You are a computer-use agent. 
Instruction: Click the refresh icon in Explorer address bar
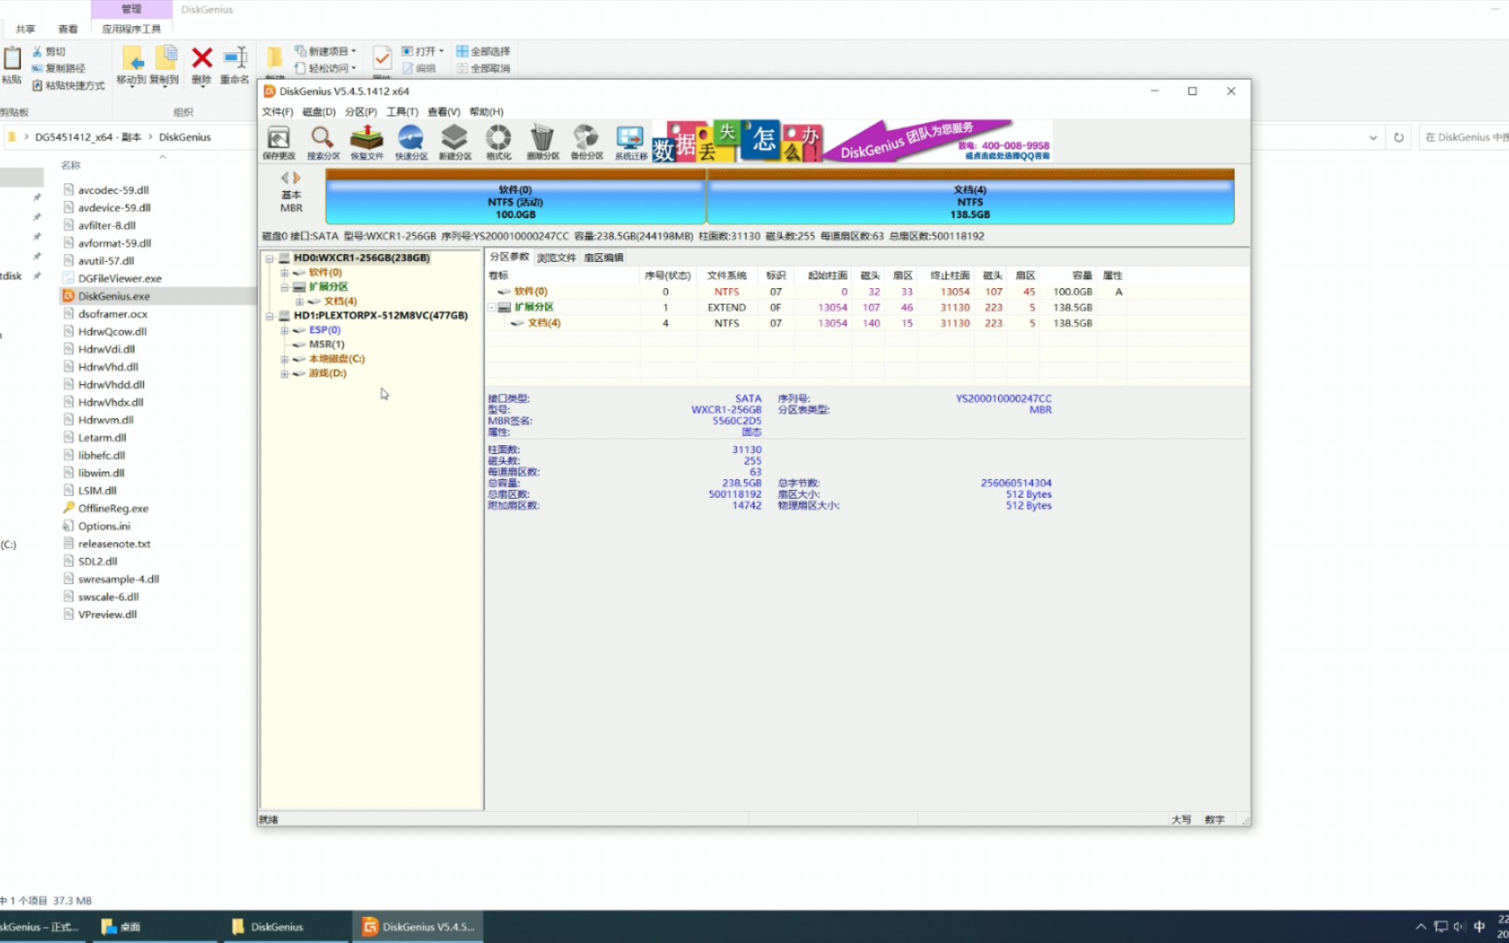click(x=1399, y=137)
